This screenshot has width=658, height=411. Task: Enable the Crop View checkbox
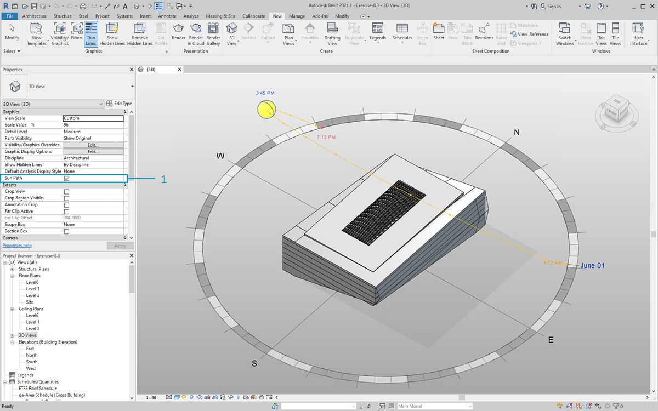66,192
